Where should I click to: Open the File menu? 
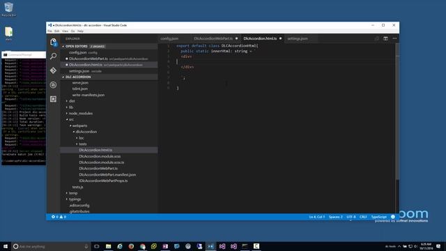(x=49, y=31)
